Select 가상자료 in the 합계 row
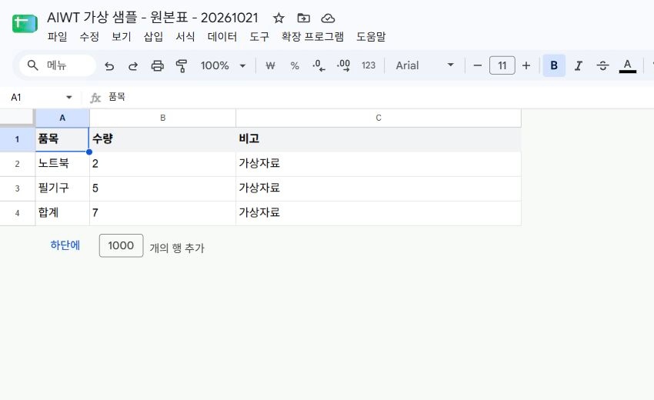 [x=379, y=213]
